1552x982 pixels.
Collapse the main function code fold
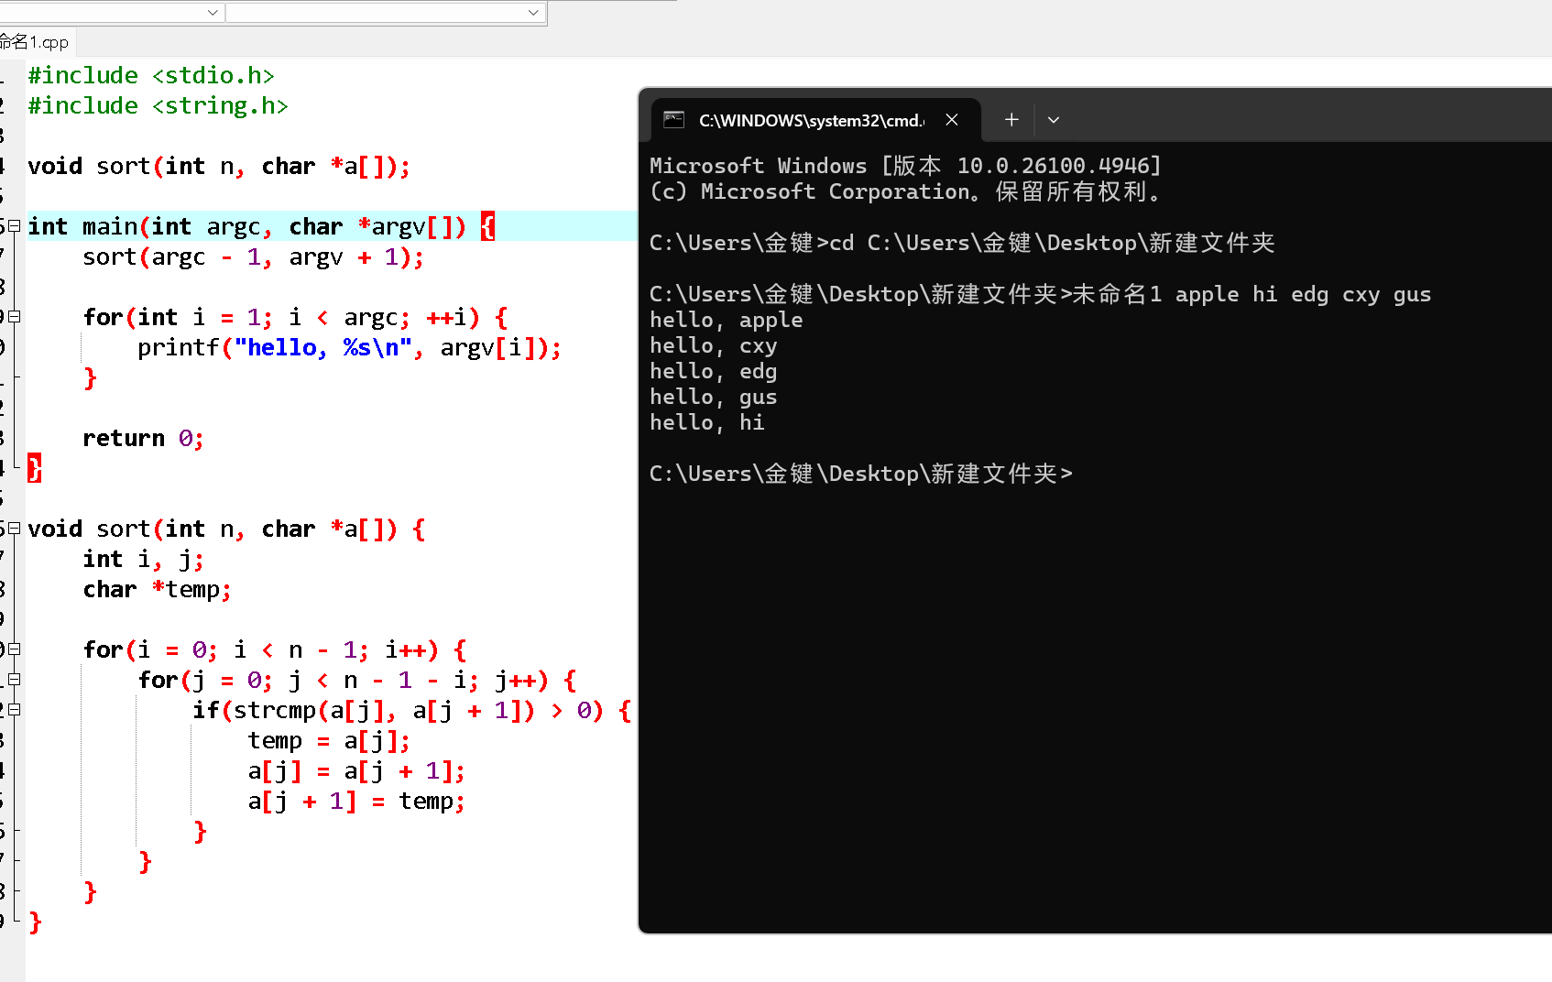(15, 225)
